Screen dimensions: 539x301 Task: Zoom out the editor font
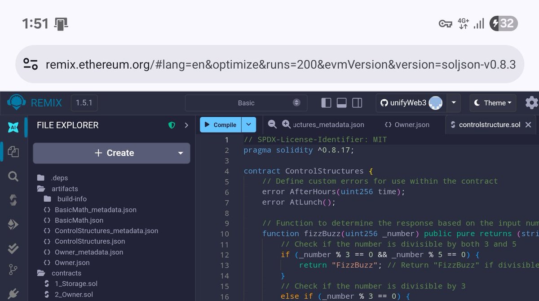coord(272,124)
